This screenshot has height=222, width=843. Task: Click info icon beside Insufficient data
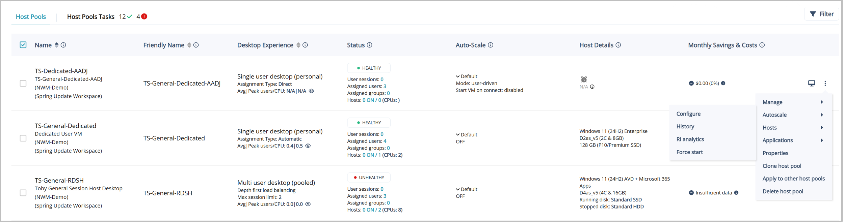pos(736,193)
